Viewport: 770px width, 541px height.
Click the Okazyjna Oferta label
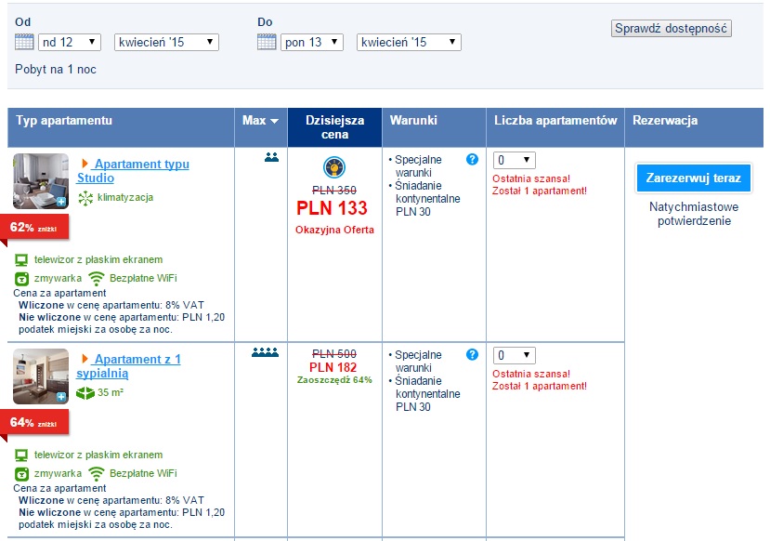[334, 230]
